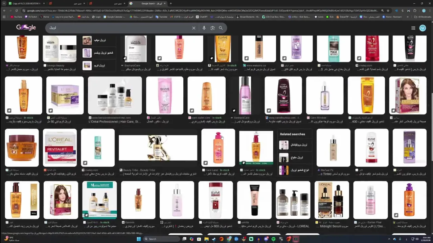
Task: Open the Kick bookmark
Action: click(330, 17)
